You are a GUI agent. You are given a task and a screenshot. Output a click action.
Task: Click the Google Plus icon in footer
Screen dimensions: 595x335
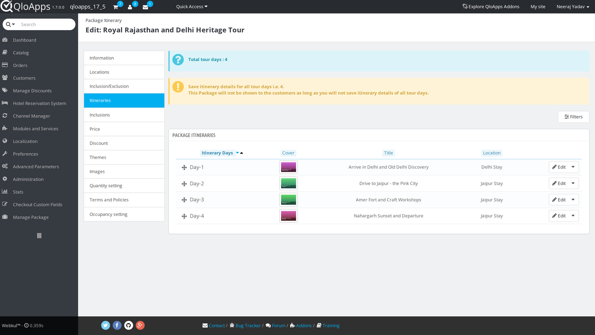[140, 325]
